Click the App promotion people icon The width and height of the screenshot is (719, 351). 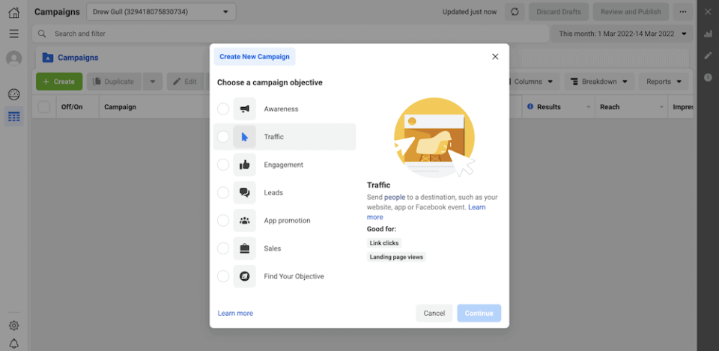(244, 221)
